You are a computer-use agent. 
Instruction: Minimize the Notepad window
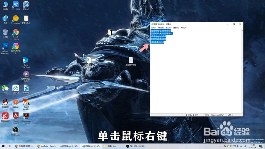[227, 24]
